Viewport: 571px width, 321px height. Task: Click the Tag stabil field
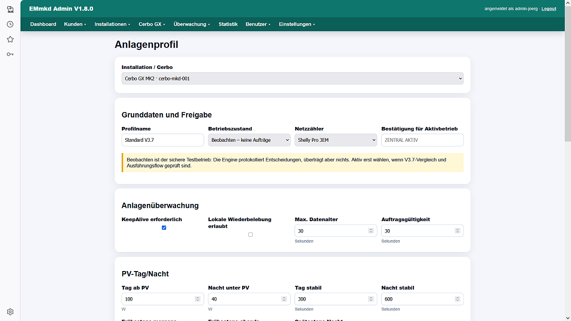point(336,299)
